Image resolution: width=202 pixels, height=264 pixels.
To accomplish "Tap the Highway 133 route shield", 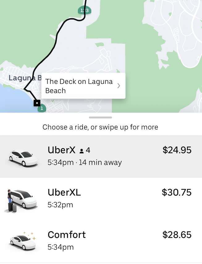I will (84, 10).
